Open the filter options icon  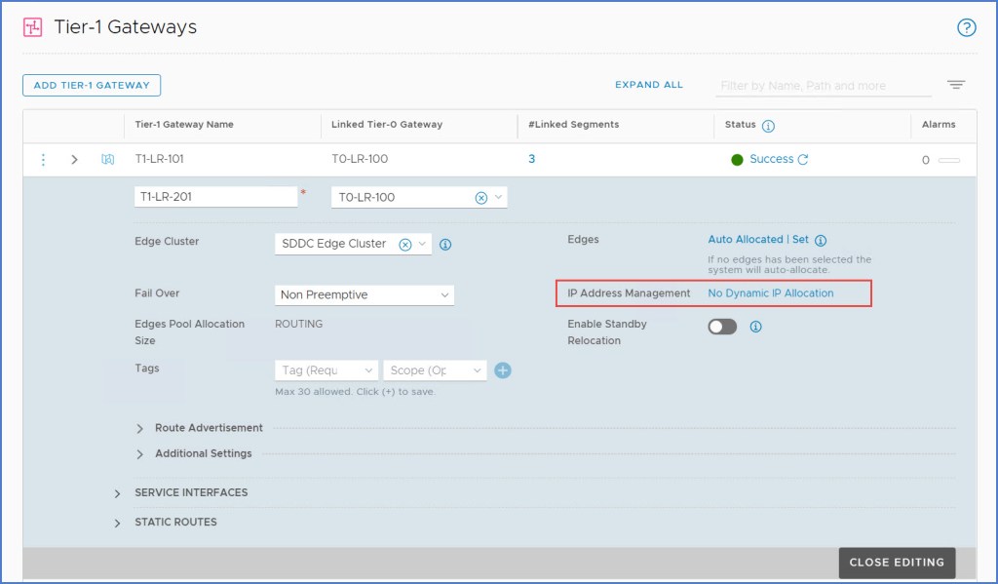(x=956, y=85)
